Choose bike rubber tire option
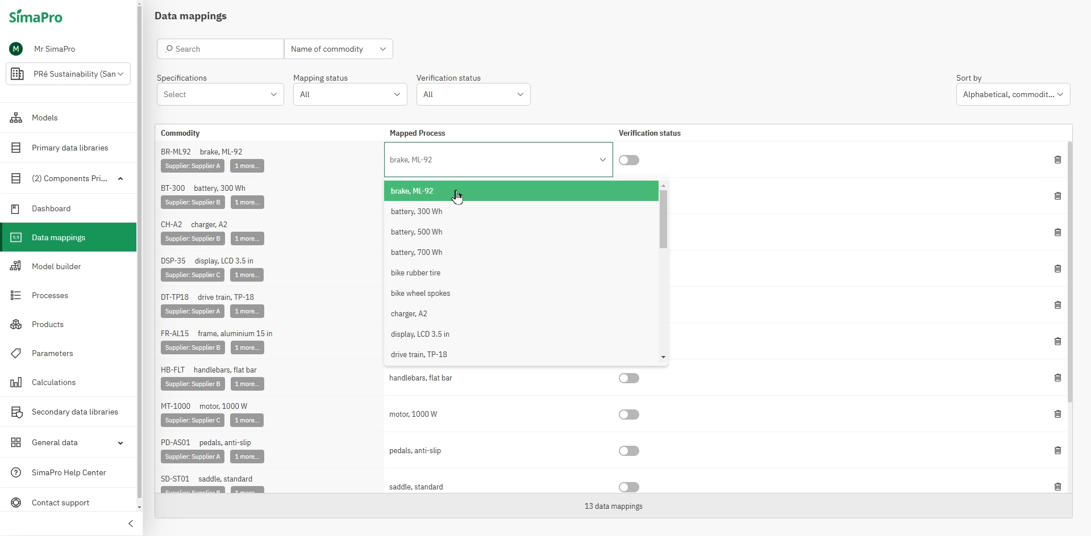 click(415, 273)
